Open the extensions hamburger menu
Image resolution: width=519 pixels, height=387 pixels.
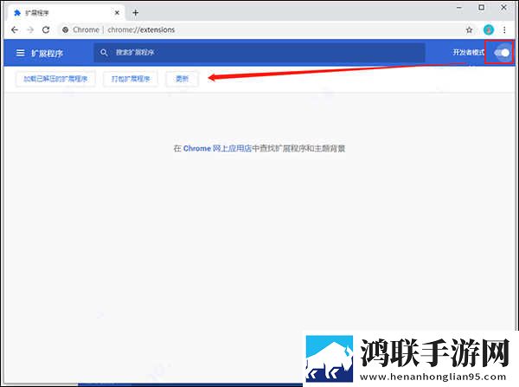[21, 53]
